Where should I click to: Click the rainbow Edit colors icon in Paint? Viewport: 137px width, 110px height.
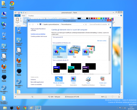click(112, 19)
